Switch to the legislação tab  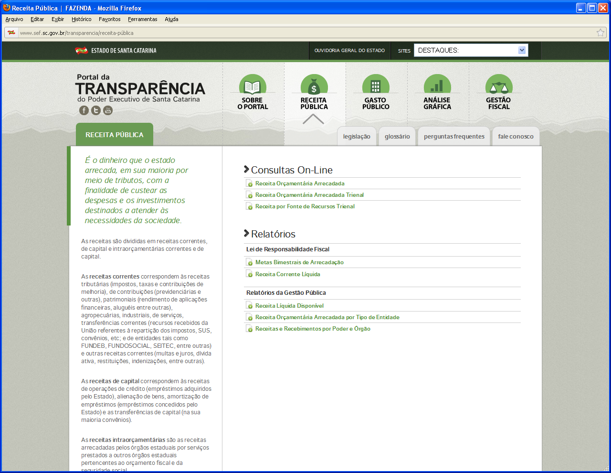coord(357,136)
